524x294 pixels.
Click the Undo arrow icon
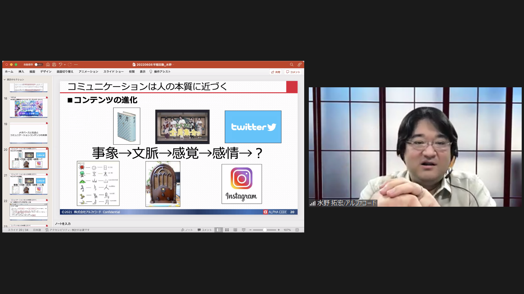(x=60, y=65)
